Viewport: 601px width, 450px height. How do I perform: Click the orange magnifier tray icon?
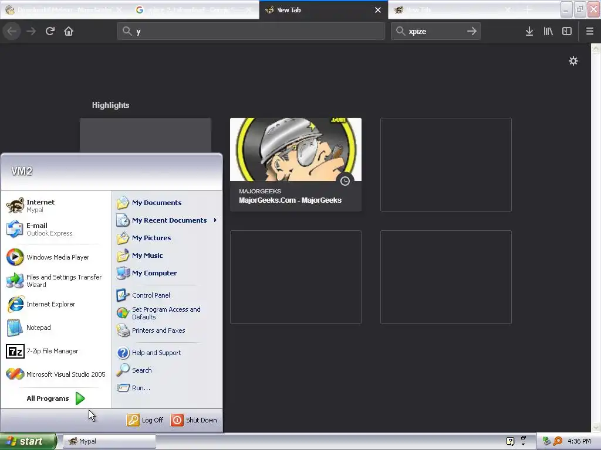pyautogui.click(x=558, y=441)
